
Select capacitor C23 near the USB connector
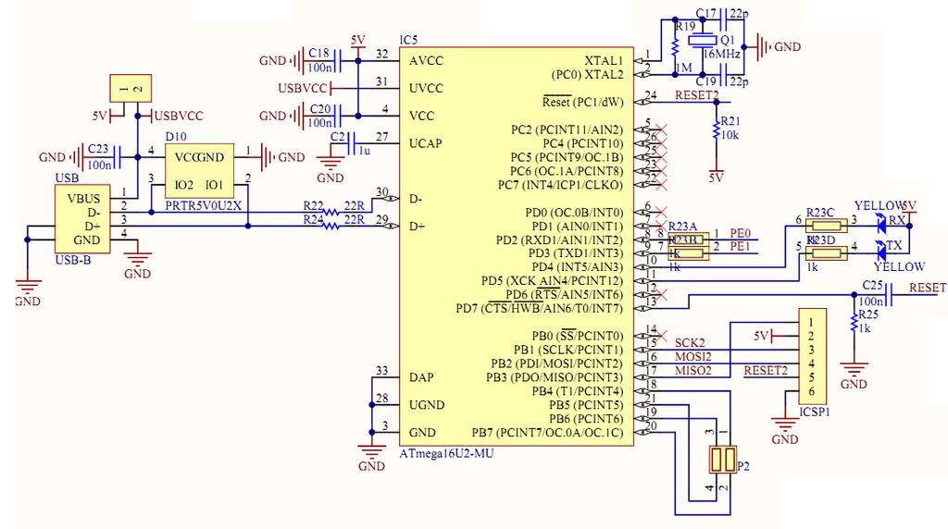point(116,157)
